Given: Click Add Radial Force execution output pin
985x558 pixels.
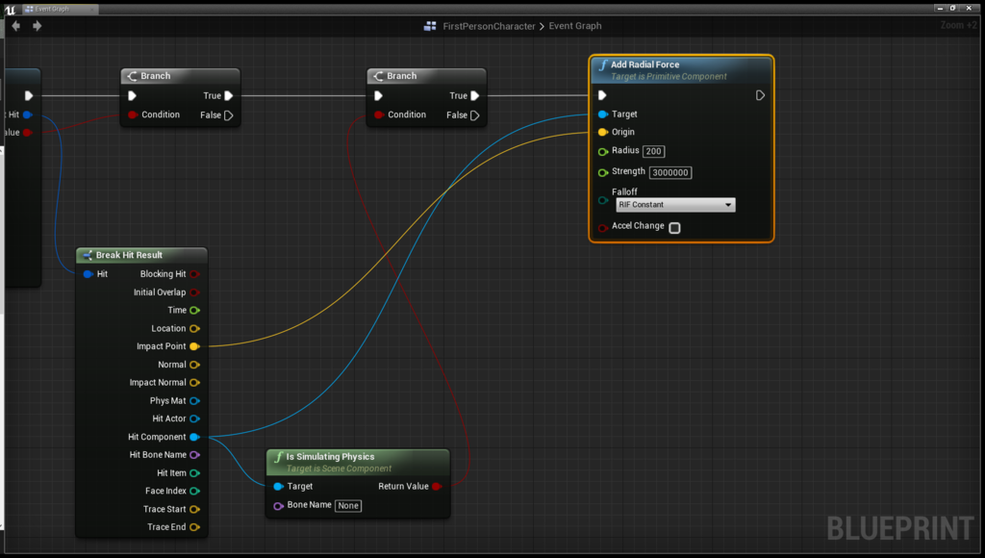Looking at the screenshot, I should pos(760,95).
